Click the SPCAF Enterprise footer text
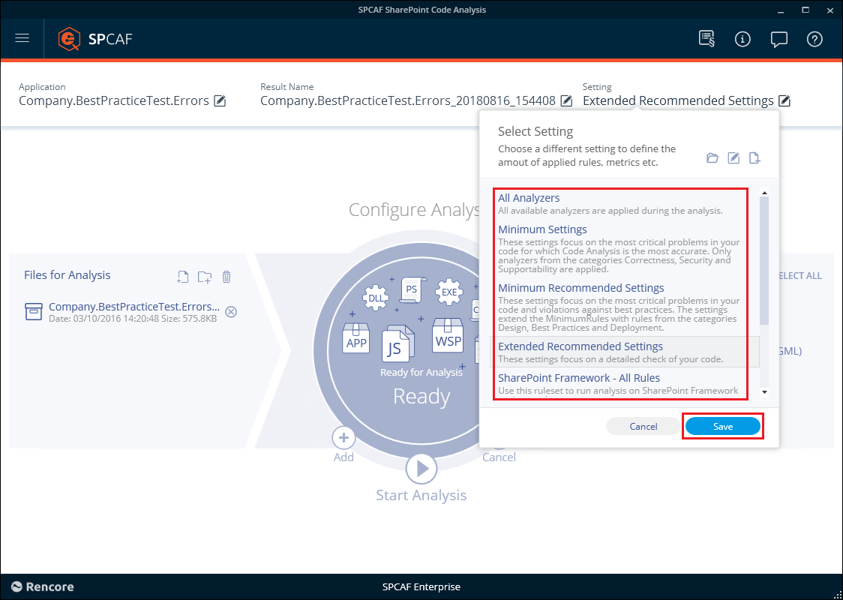The width and height of the screenshot is (843, 600). tap(421, 587)
